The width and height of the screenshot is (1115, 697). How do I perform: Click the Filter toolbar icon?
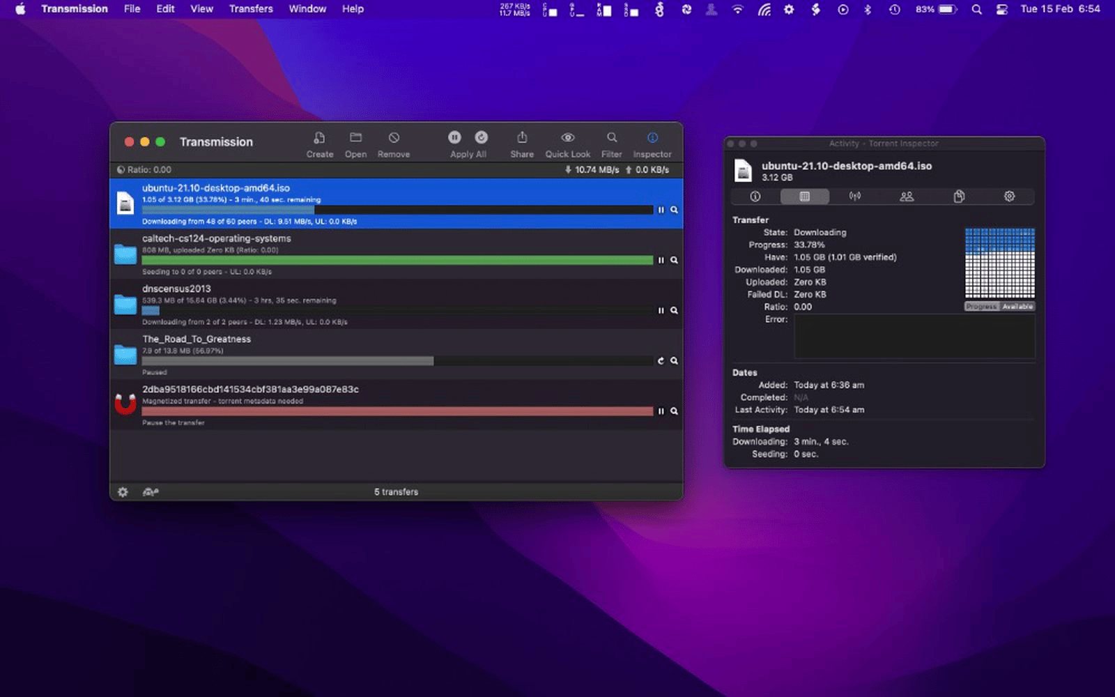coord(611,143)
